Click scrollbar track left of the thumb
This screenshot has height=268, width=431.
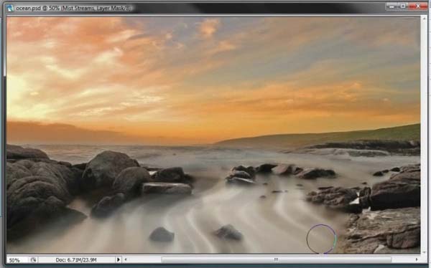[x=145, y=259]
